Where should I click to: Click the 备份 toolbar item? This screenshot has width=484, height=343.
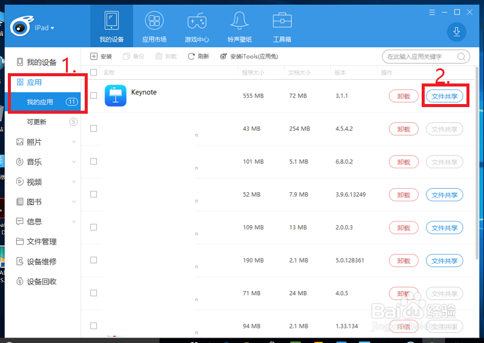click(133, 56)
